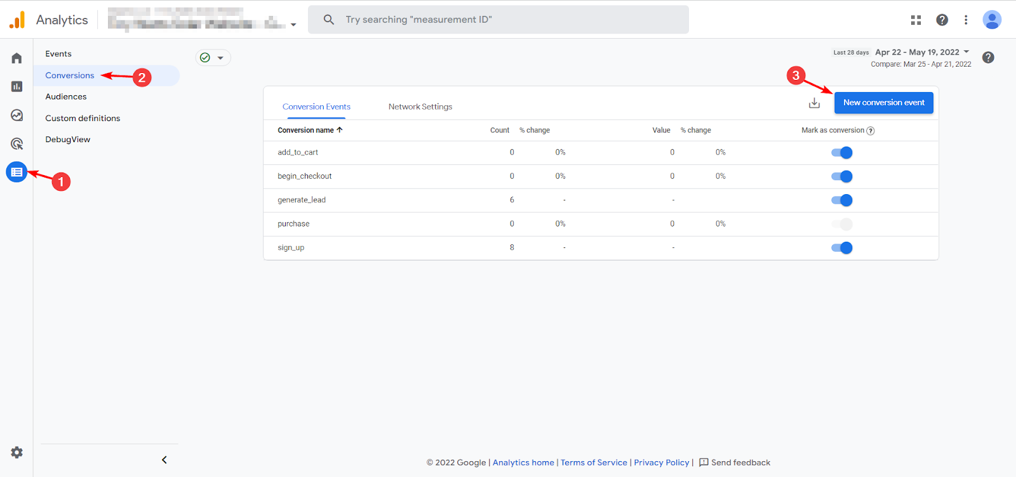Download the conversion events table
This screenshot has width=1016, height=477.
[814, 103]
